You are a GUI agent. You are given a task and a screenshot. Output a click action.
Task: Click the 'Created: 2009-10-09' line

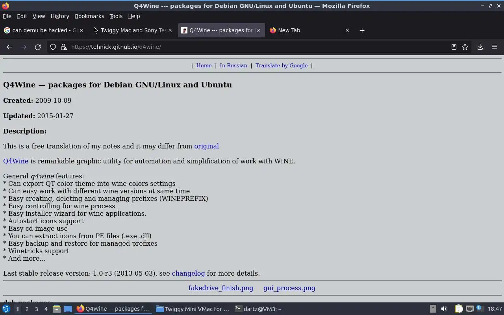tap(37, 100)
